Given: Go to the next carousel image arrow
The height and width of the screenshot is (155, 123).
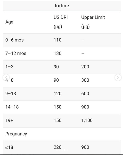Looking at the screenshot, I should [x=118, y=77].
